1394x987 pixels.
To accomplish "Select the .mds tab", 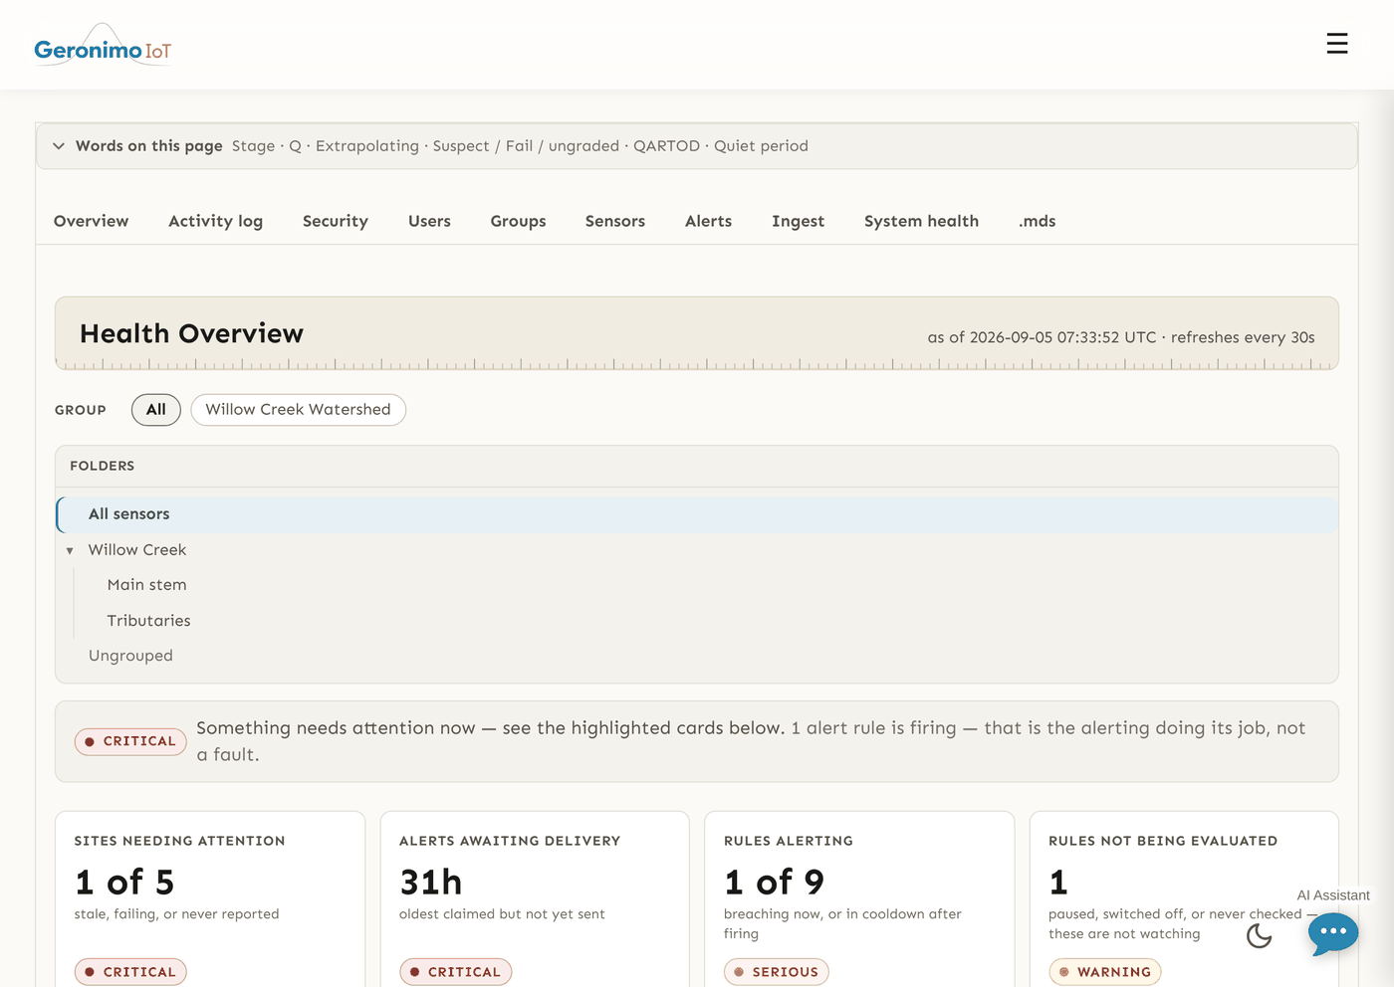I will coord(1037,221).
